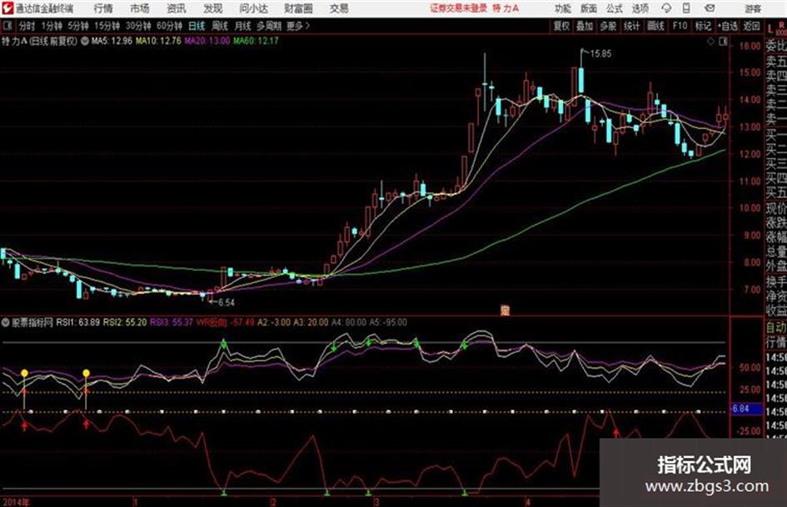Click the RSI2: 55.20 value label
Image resolution: width=787 pixels, height=507 pixels.
tap(125, 322)
